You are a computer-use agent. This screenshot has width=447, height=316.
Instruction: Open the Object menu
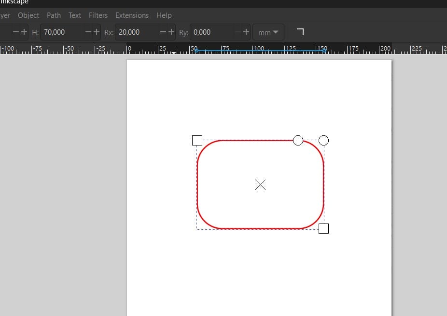coord(28,15)
